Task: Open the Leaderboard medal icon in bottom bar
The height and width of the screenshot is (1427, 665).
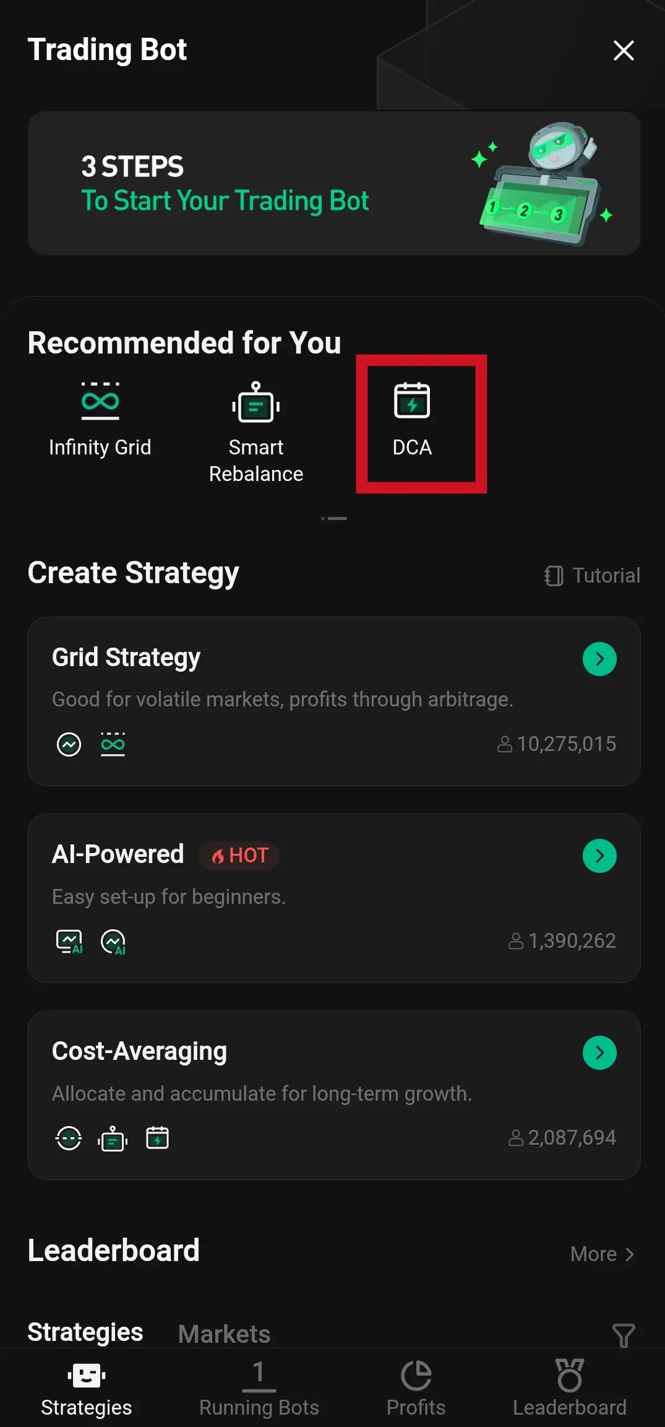Action: [569, 1375]
